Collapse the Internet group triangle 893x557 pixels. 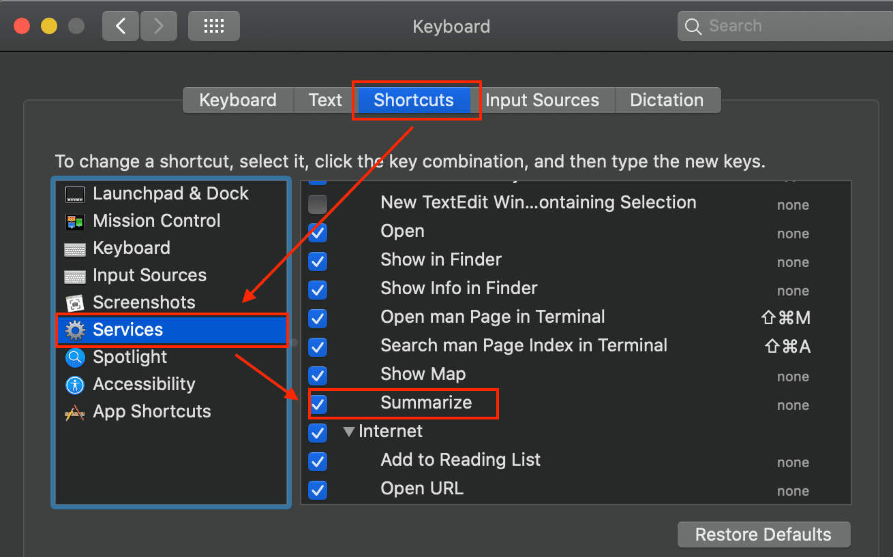click(x=349, y=432)
